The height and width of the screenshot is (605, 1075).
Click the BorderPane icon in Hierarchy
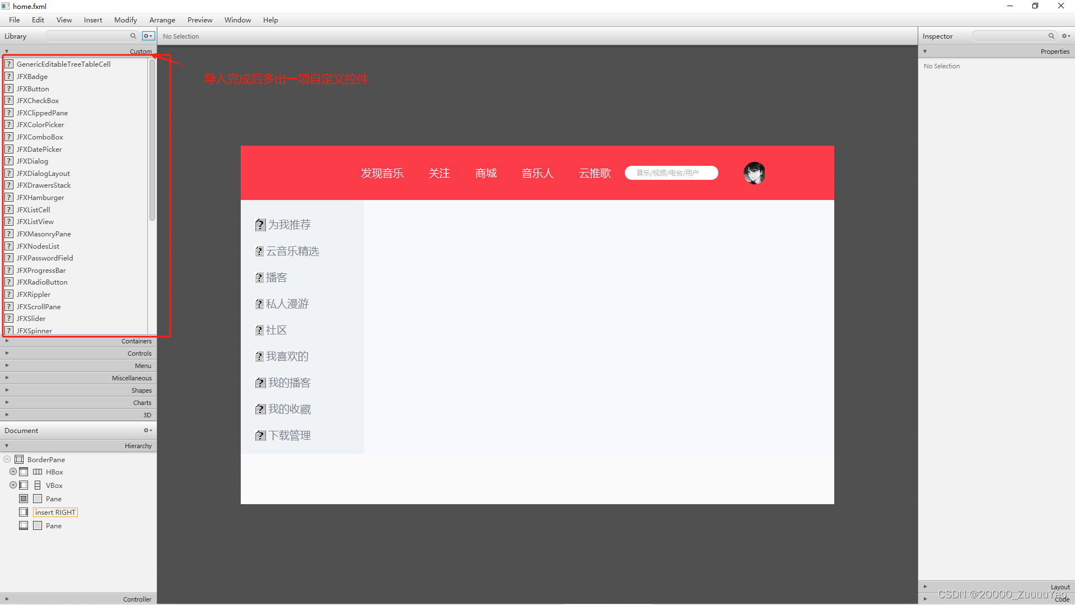coord(19,460)
